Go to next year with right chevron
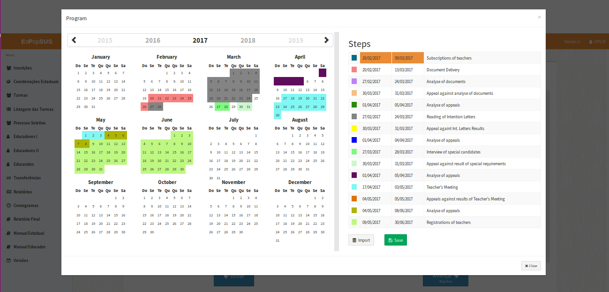This screenshot has height=292, width=609. pyautogui.click(x=326, y=40)
